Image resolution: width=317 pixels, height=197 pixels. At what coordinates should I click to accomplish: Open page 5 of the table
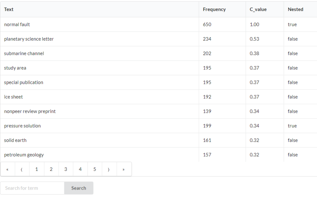95,169
